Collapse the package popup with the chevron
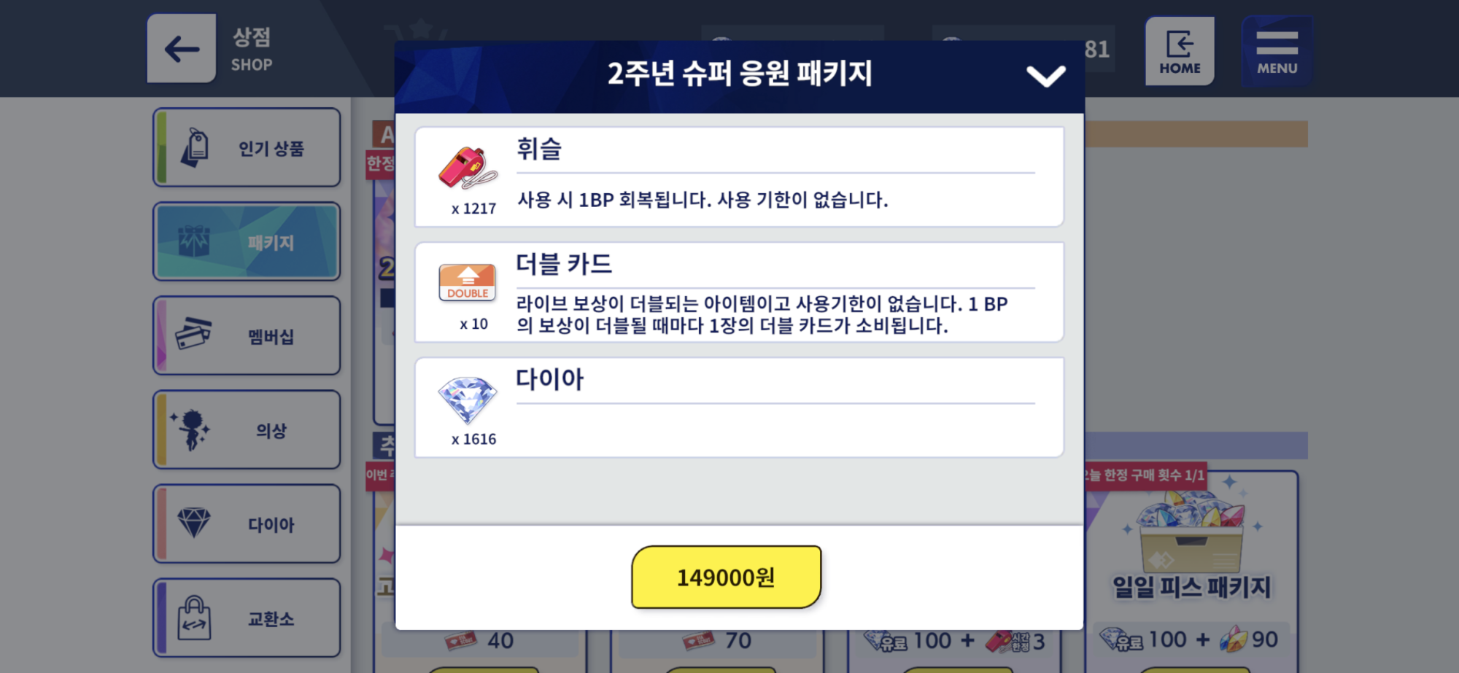 coord(1045,76)
